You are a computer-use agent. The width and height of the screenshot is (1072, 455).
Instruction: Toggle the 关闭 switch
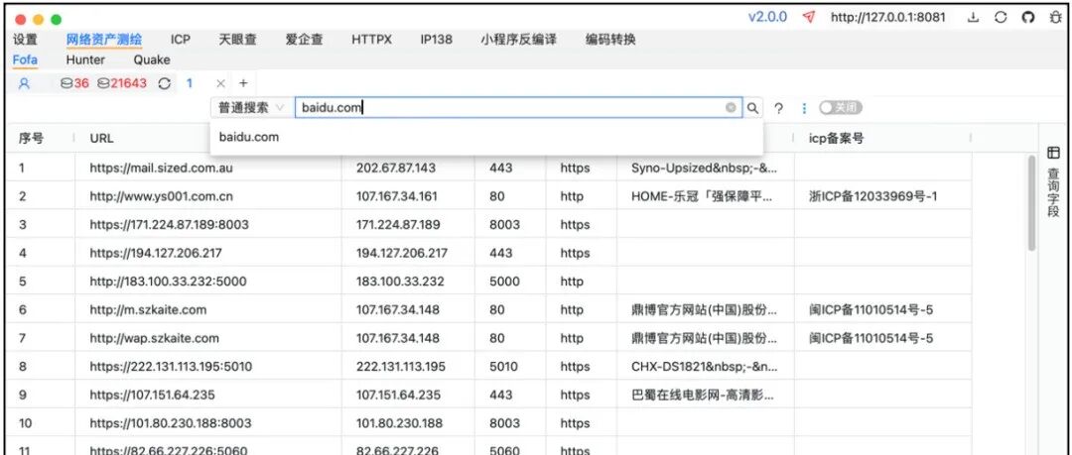pyautogui.click(x=841, y=107)
